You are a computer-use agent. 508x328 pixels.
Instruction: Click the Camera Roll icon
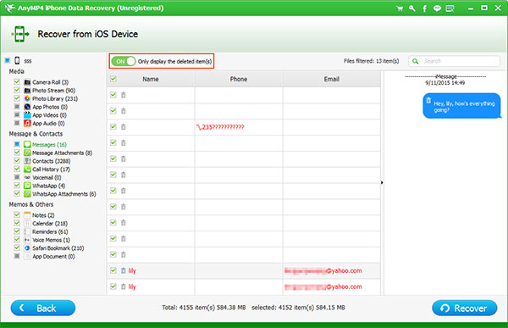[27, 82]
